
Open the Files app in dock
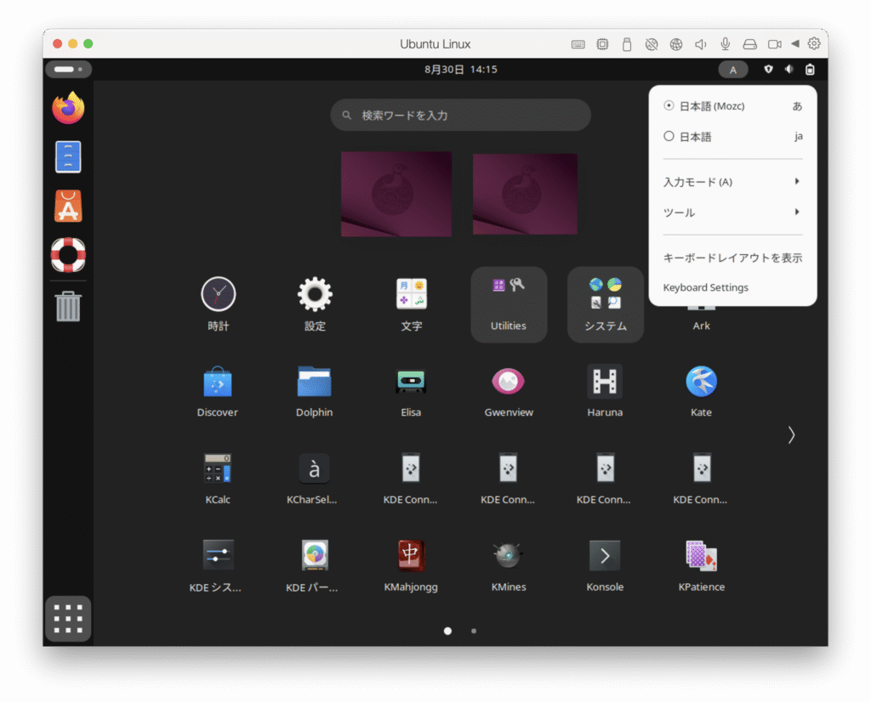tap(68, 156)
